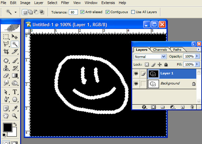Select the Zoom tool
Viewport: 202px width, 144px height.
(x=15, y=116)
